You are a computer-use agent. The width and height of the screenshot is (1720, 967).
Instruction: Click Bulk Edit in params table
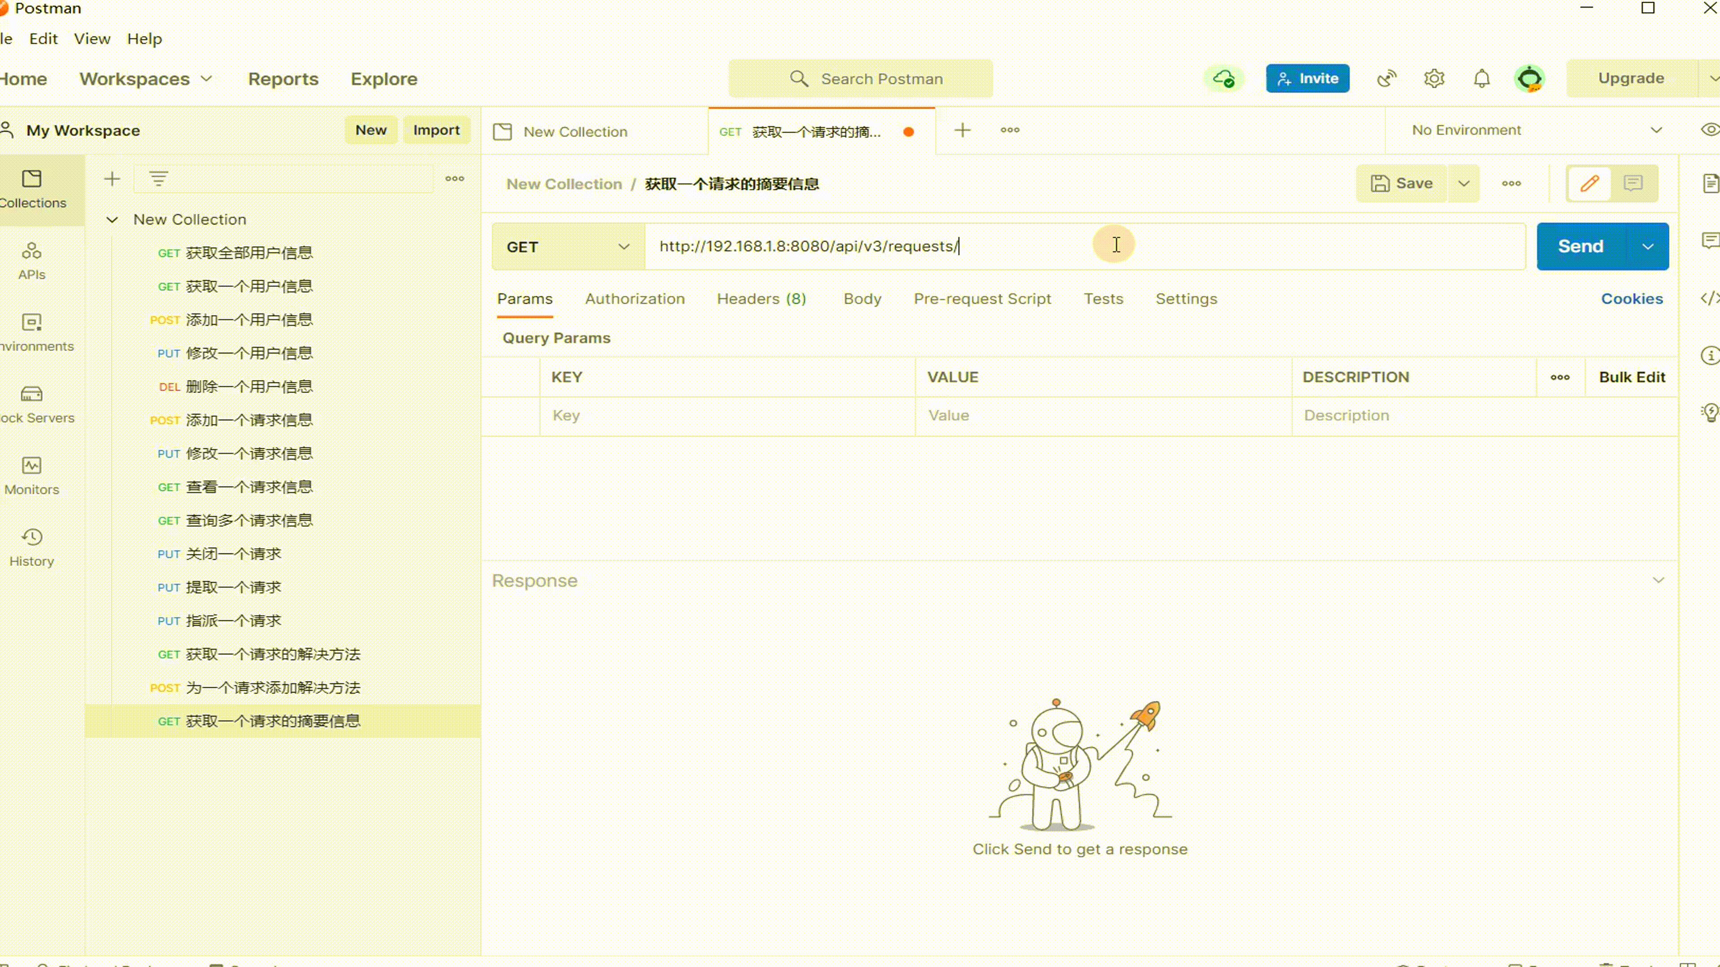(x=1632, y=378)
